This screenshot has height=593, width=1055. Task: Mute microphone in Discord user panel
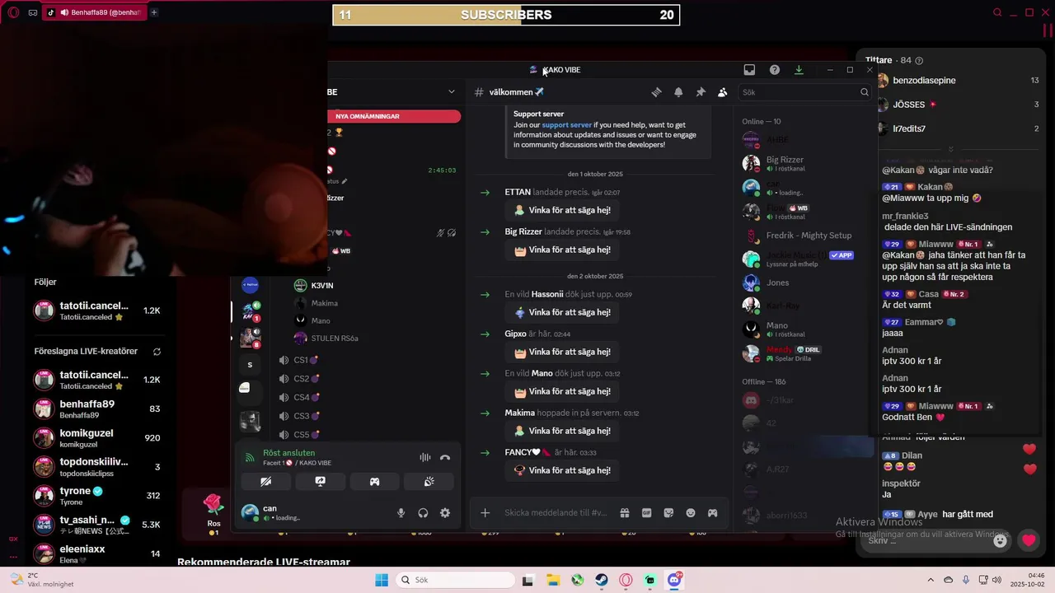click(401, 513)
